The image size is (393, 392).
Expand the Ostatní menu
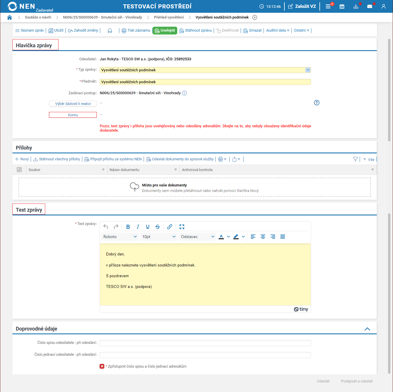[x=301, y=30]
